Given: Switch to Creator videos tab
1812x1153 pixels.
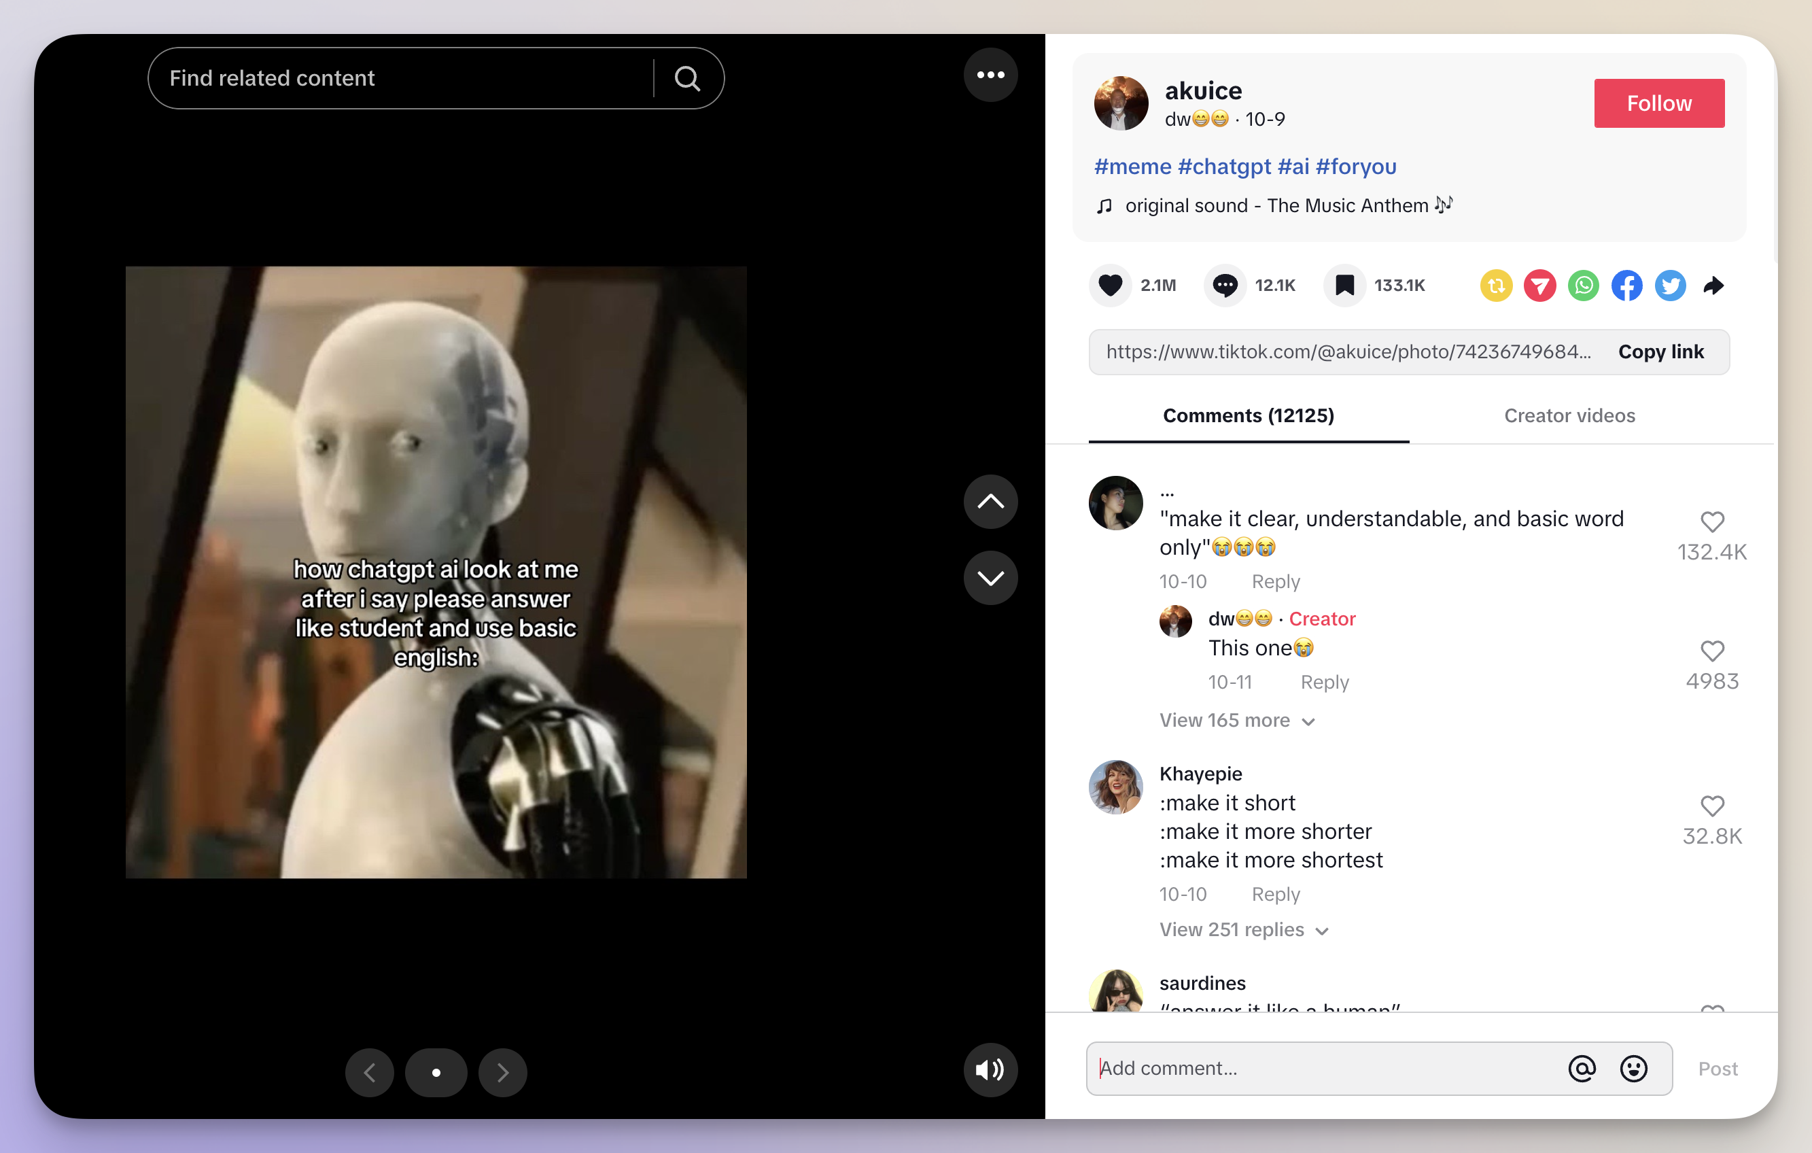Looking at the screenshot, I should tap(1569, 415).
